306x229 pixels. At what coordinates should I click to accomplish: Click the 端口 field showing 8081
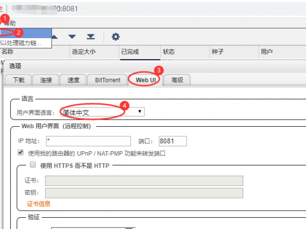coord(172,141)
